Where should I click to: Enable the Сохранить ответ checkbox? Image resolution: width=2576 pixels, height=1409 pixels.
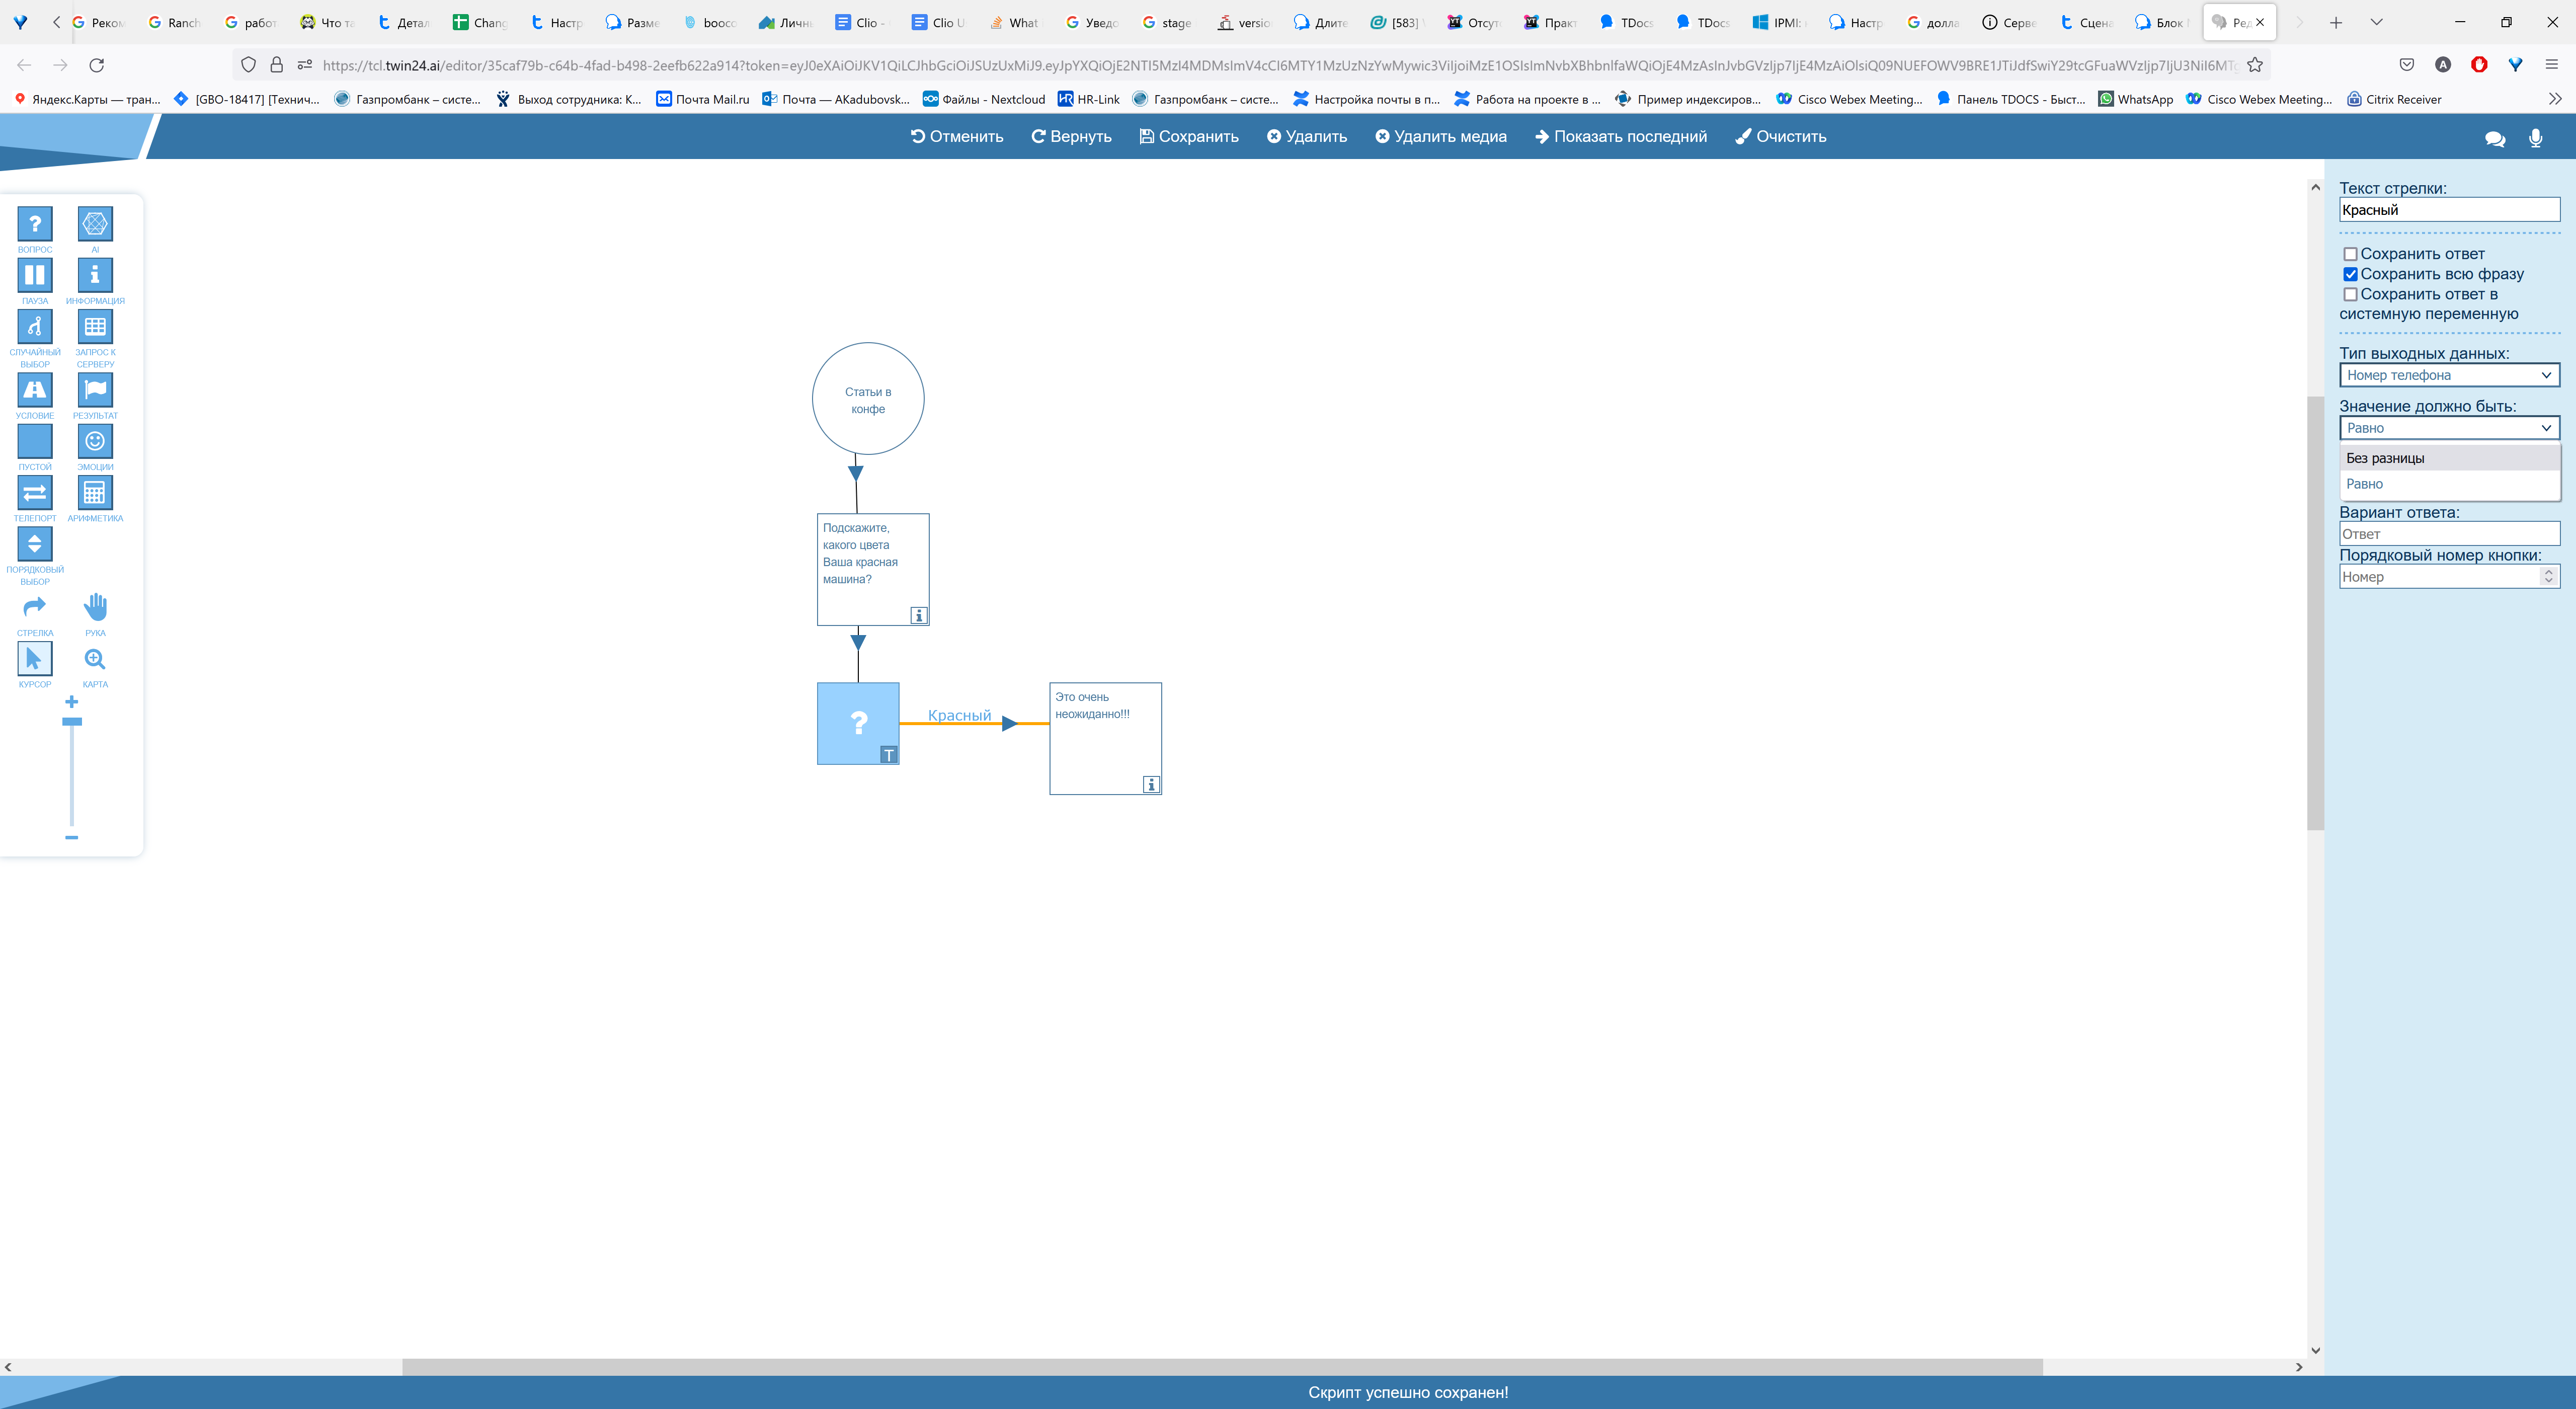2351,254
